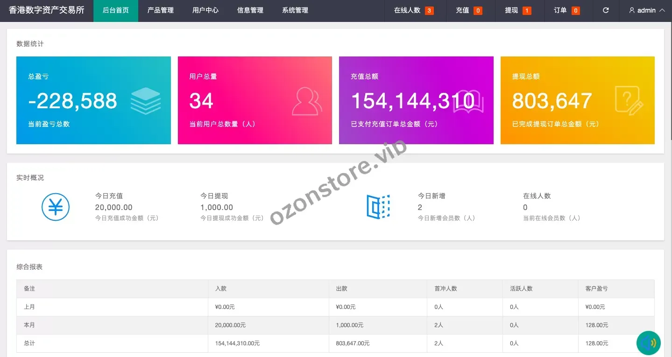Click the open book icon on recharge card
This screenshot has width=672, height=357.
click(x=468, y=102)
